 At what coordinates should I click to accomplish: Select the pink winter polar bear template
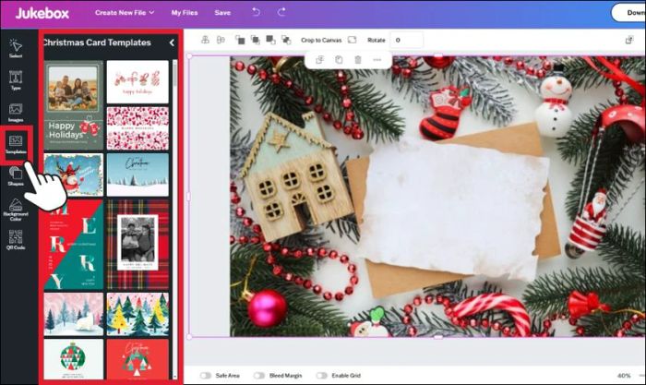(x=74, y=315)
